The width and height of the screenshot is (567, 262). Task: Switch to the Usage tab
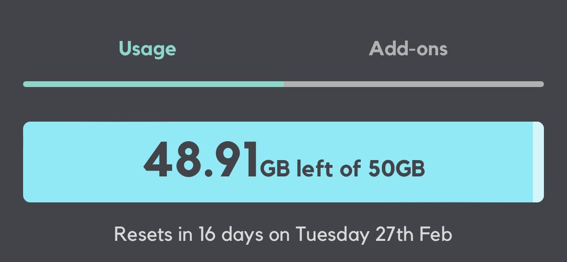(147, 49)
